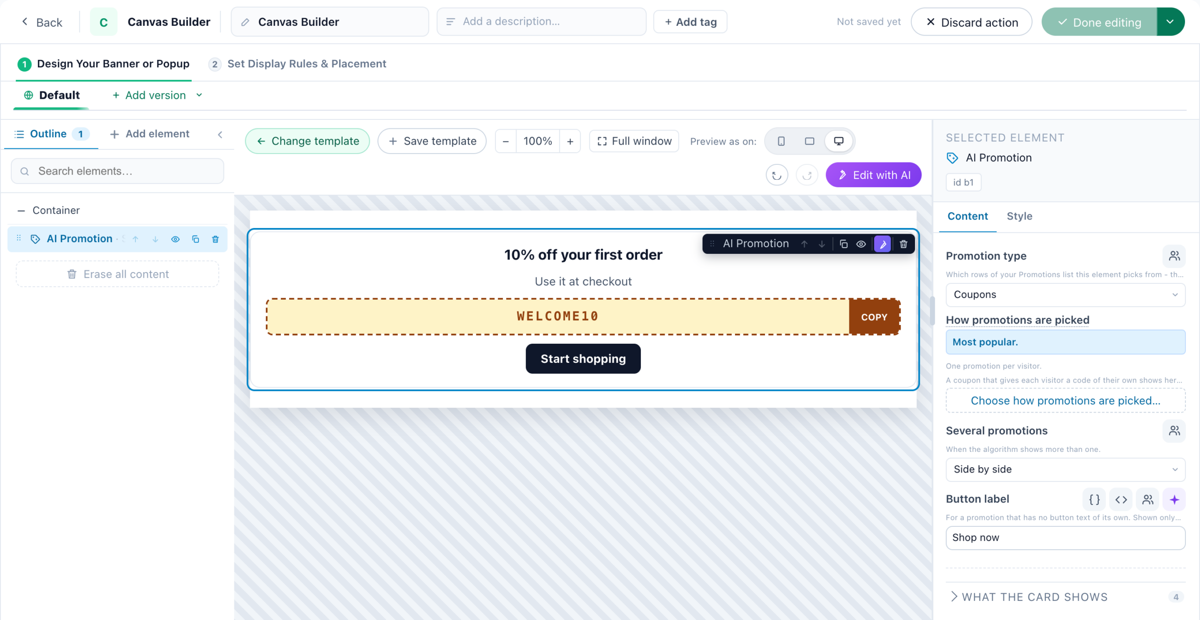Open Side by side dropdown
The height and width of the screenshot is (620, 1200).
tap(1065, 469)
